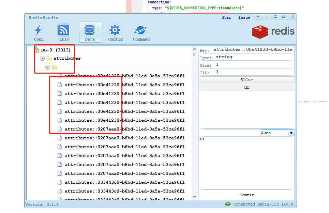Click the REDIS_CONNECTION_TYPE line in background editor
329x213 pixels.
[198, 8]
